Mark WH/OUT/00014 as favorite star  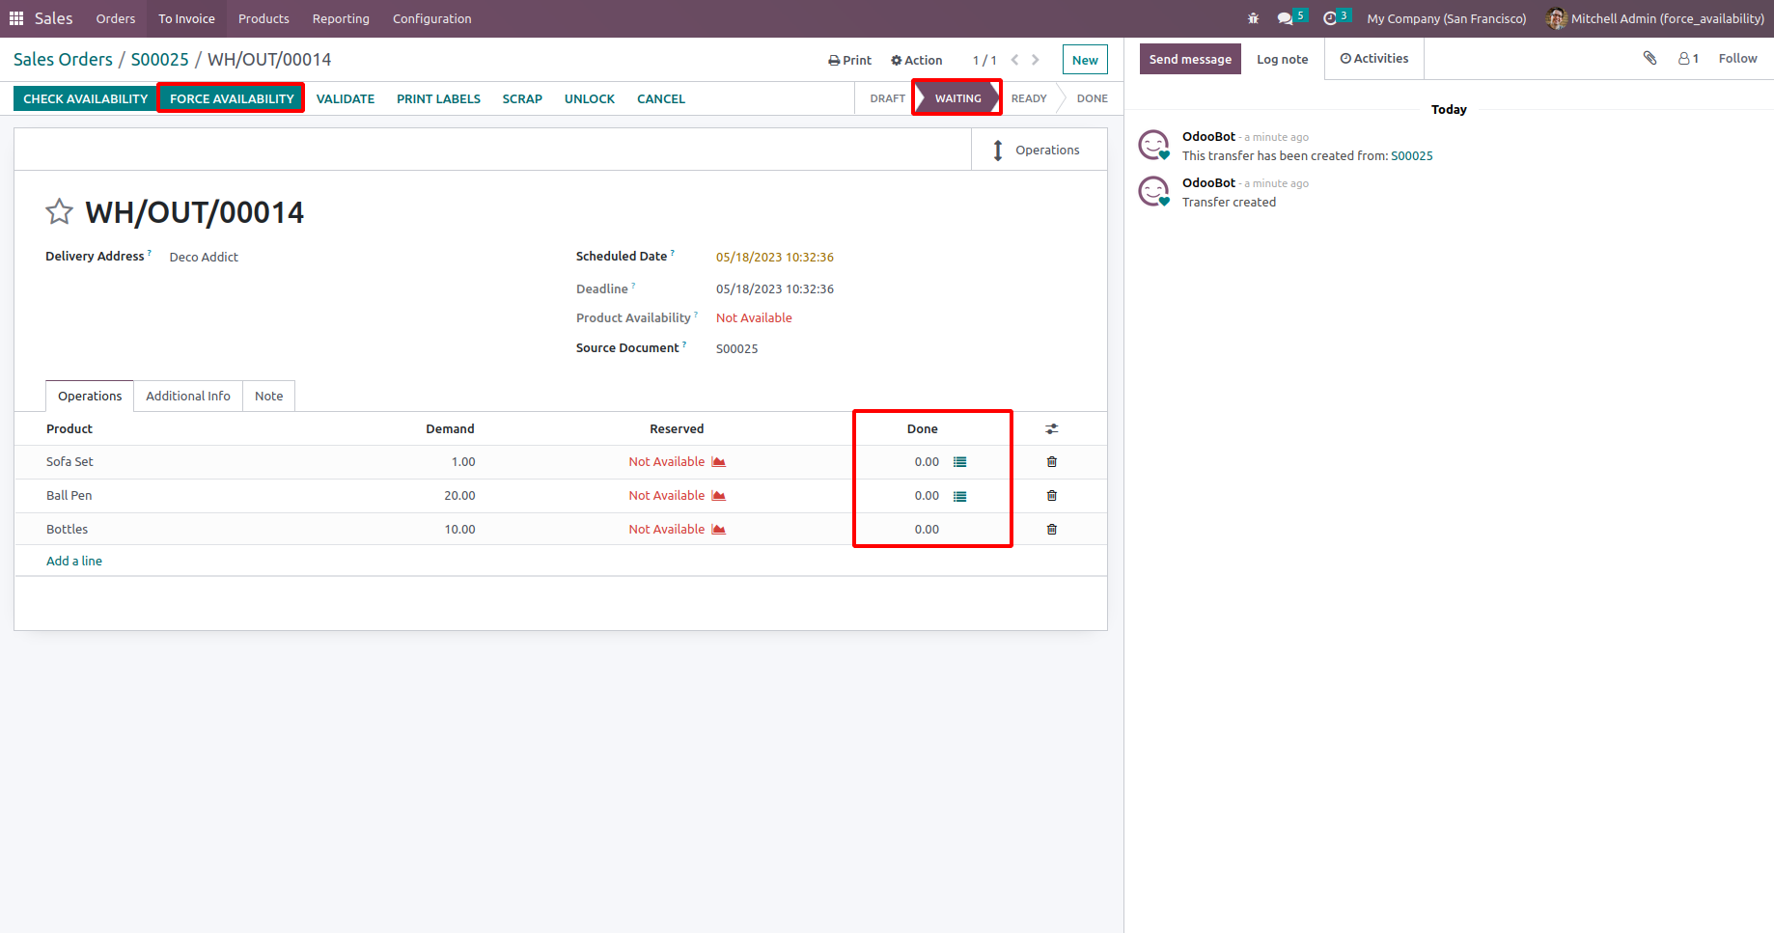coord(59,211)
